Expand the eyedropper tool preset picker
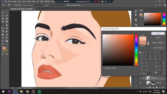167x94 pixels. tap(11, 5)
